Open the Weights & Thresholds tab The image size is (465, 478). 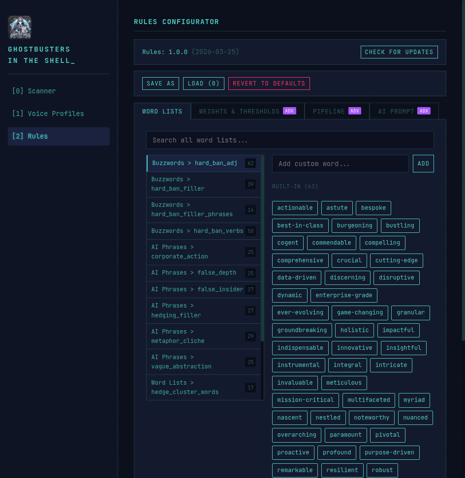[x=248, y=111]
